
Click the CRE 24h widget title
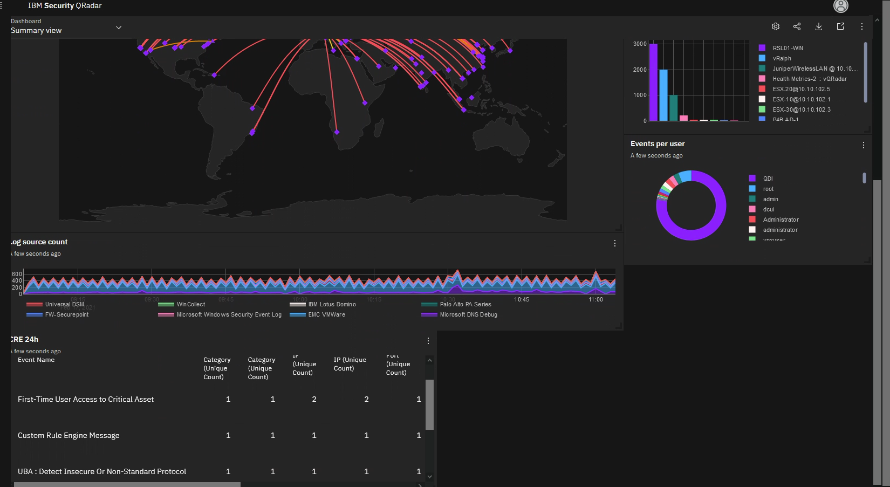(25, 339)
